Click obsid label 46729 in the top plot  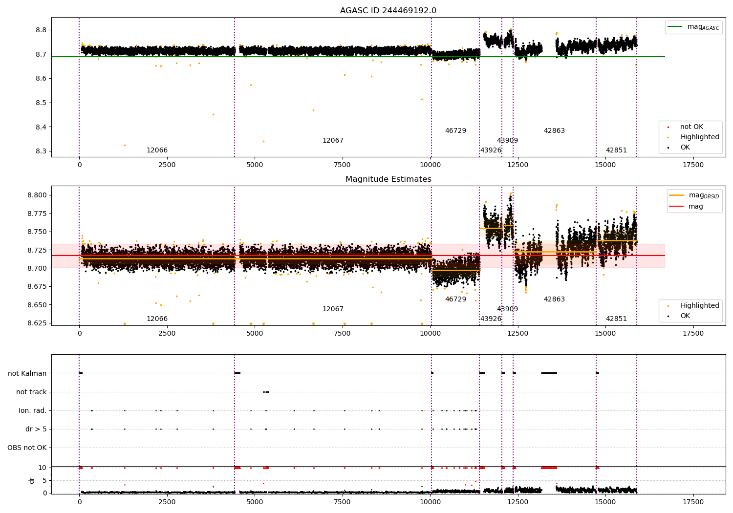click(455, 131)
